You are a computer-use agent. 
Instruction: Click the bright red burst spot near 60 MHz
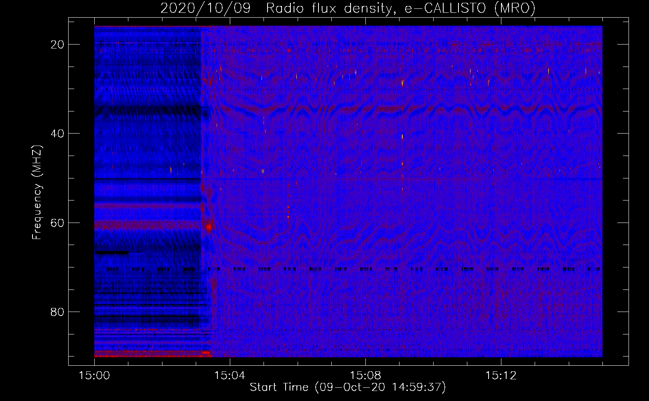tap(209, 227)
